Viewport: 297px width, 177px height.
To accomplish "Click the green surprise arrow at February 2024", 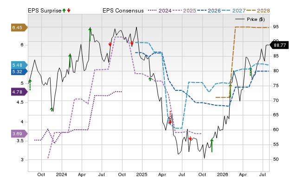I will 70,61.
